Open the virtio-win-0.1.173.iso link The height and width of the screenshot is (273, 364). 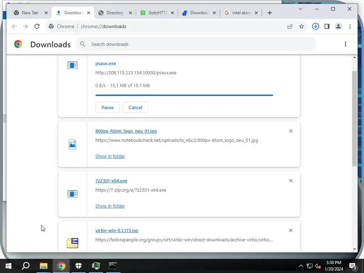click(117, 230)
